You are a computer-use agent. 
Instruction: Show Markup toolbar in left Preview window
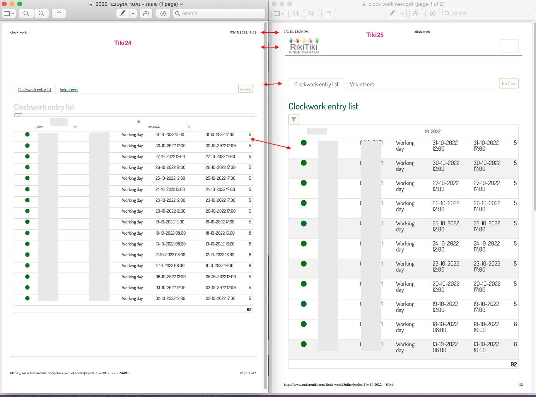pyautogui.click(x=163, y=14)
